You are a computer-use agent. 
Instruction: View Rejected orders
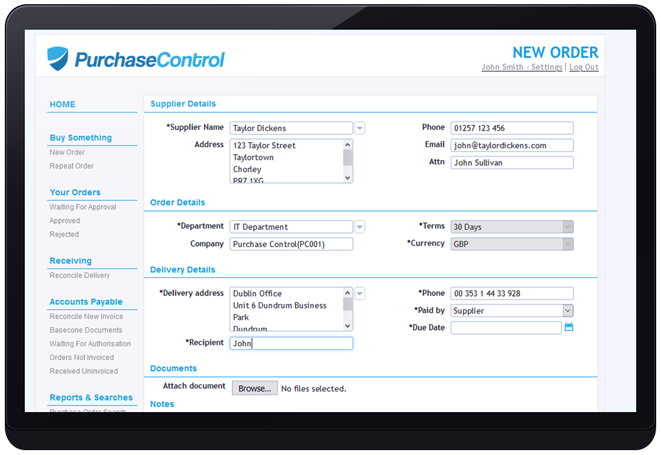(x=64, y=234)
